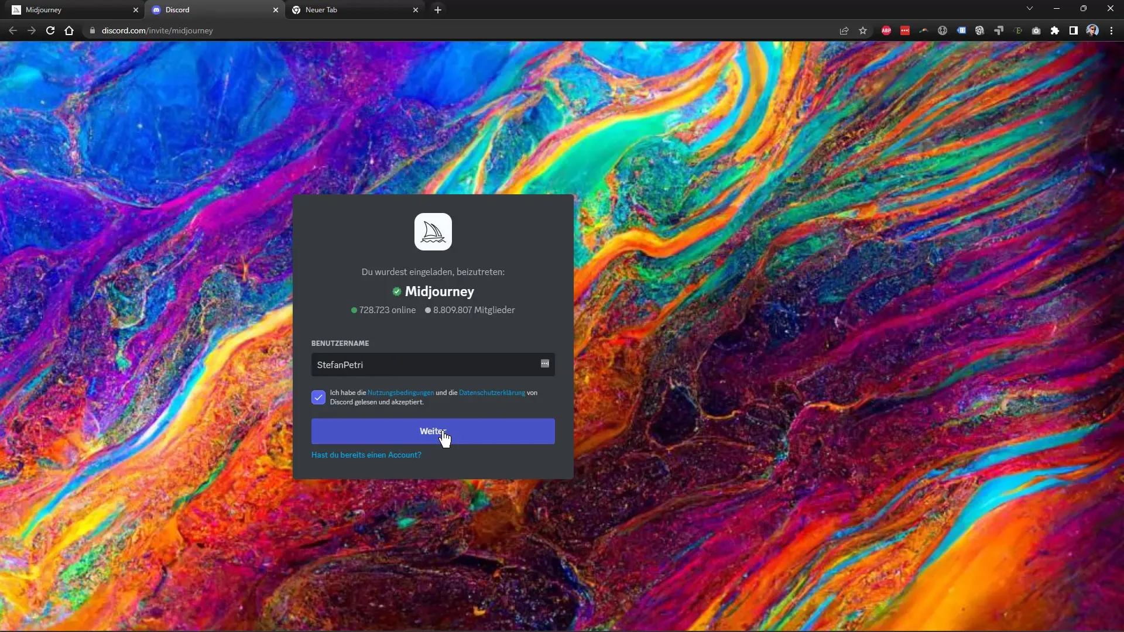Open the gray circular pin extension icon

pos(943,30)
